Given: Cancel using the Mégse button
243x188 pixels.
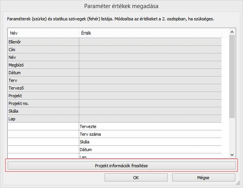Looking at the screenshot, I should 203,178.
